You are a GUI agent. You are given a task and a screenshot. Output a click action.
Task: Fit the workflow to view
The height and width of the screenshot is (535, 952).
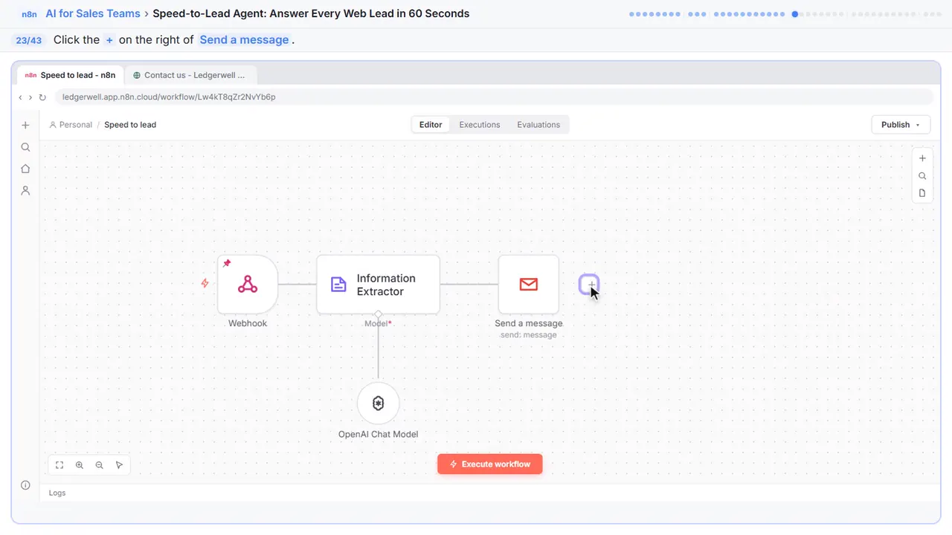tap(59, 465)
